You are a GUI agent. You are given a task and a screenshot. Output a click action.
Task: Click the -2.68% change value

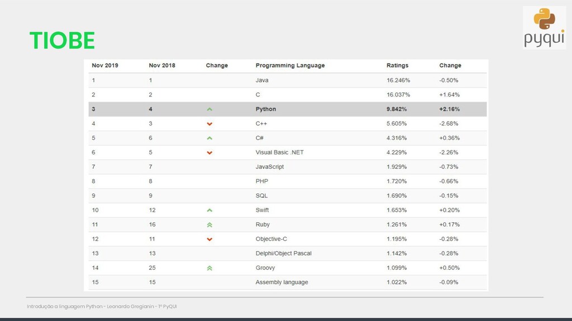(x=449, y=123)
